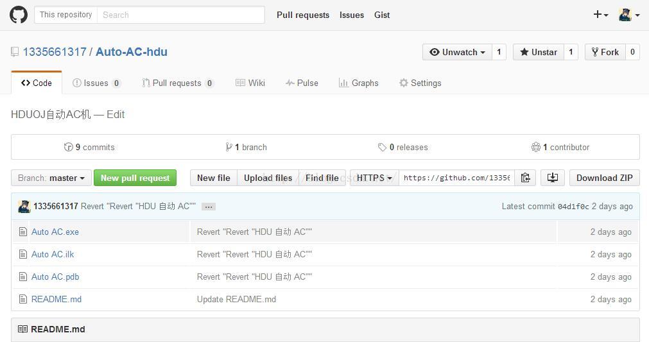649x342 pixels.
Task: Open the Settings tab
Action: pos(420,83)
